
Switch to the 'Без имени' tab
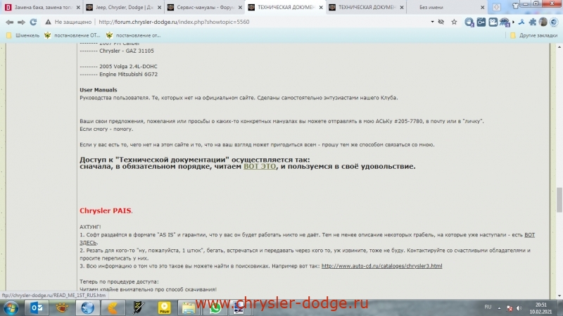click(x=446, y=7)
